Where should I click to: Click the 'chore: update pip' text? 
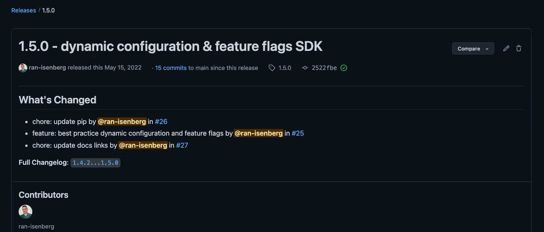[x=59, y=121]
